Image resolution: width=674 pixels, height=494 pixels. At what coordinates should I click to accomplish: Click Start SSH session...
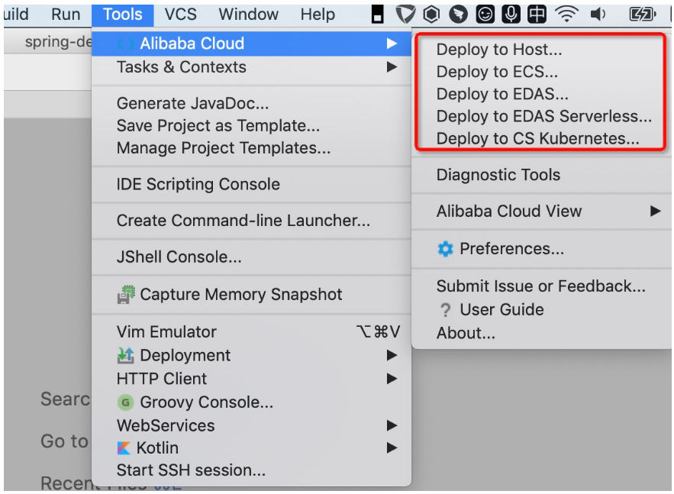pyautogui.click(x=191, y=470)
